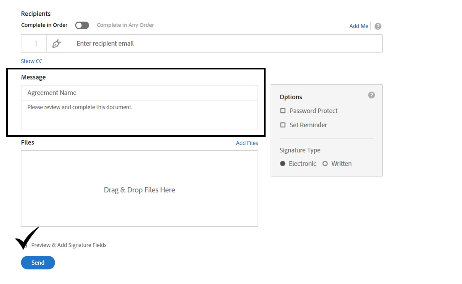Click the Complete in Order label text
462x284 pixels.
click(x=44, y=25)
